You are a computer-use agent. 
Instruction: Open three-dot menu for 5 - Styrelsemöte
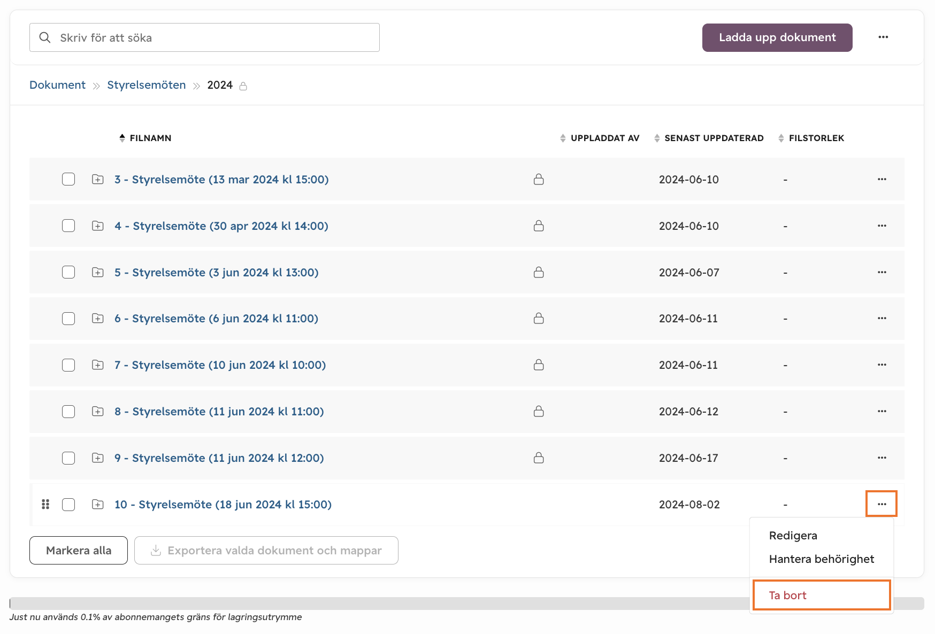coord(882,272)
